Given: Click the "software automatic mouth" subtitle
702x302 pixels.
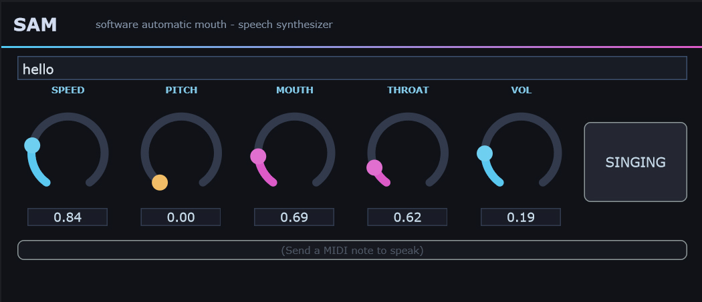Looking at the screenshot, I should (x=214, y=25).
